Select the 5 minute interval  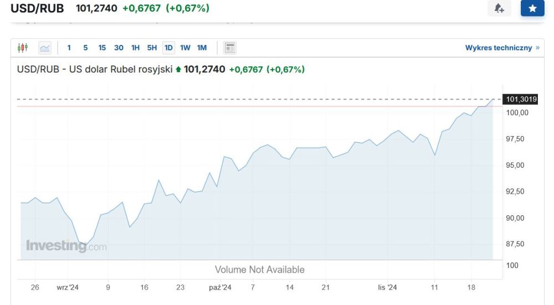[85, 48]
